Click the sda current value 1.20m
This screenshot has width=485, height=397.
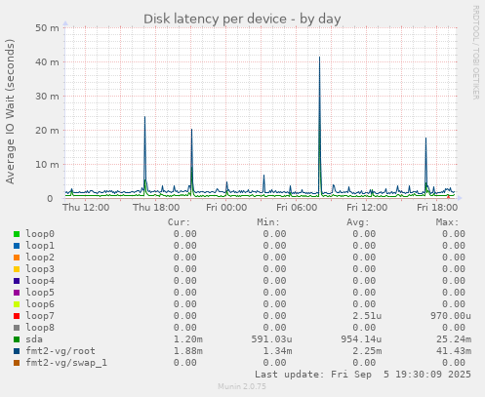(188, 339)
